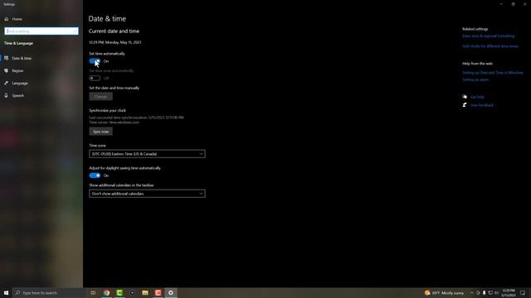
Task: Focus the Find a setting search box
Action: point(41,31)
